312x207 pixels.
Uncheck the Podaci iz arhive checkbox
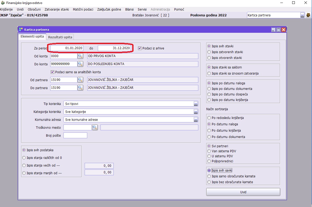pos(140,48)
